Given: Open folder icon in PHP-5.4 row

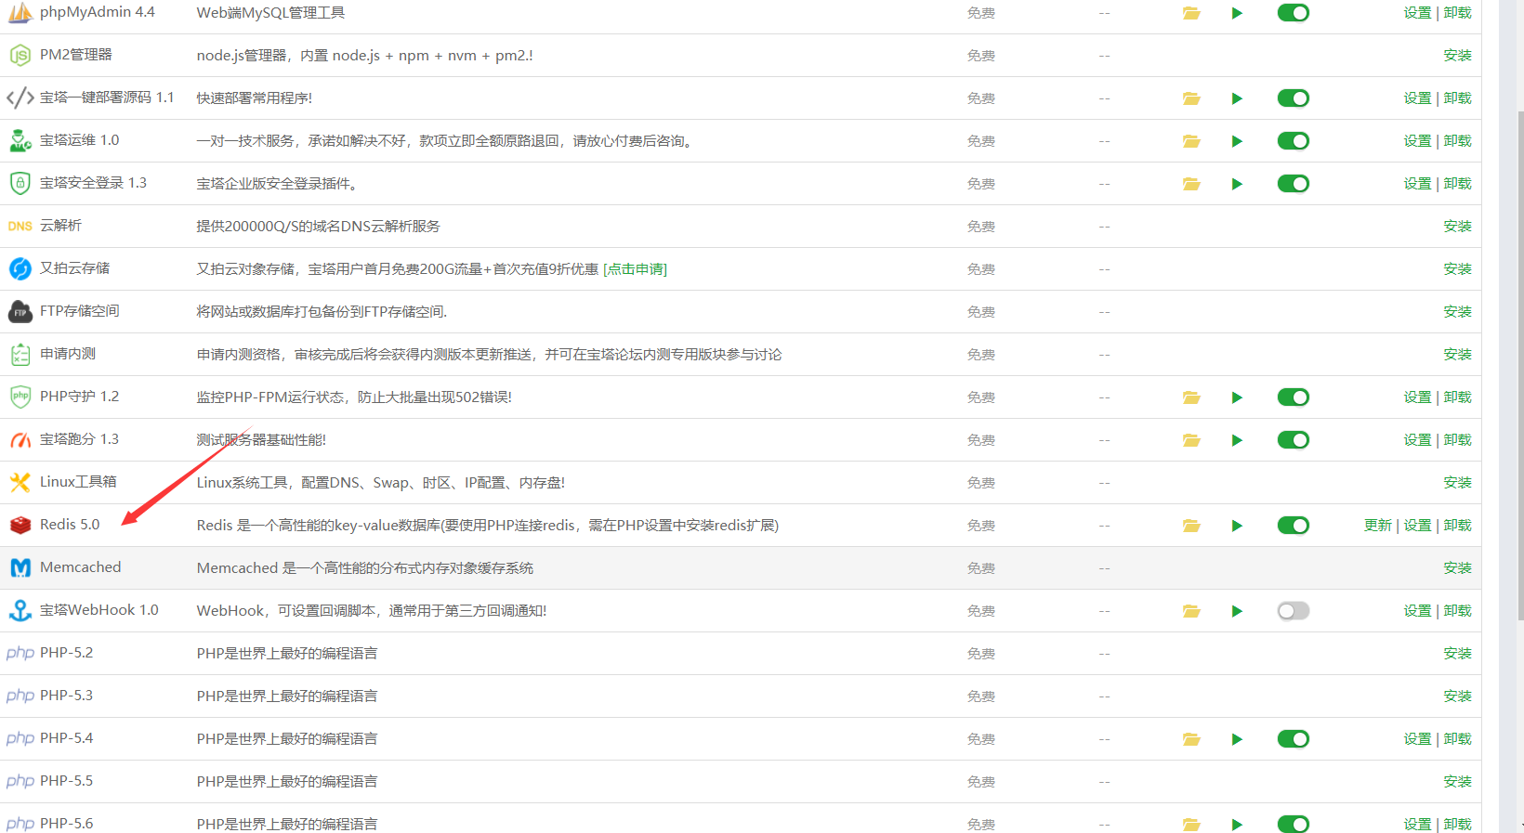Looking at the screenshot, I should [1191, 739].
